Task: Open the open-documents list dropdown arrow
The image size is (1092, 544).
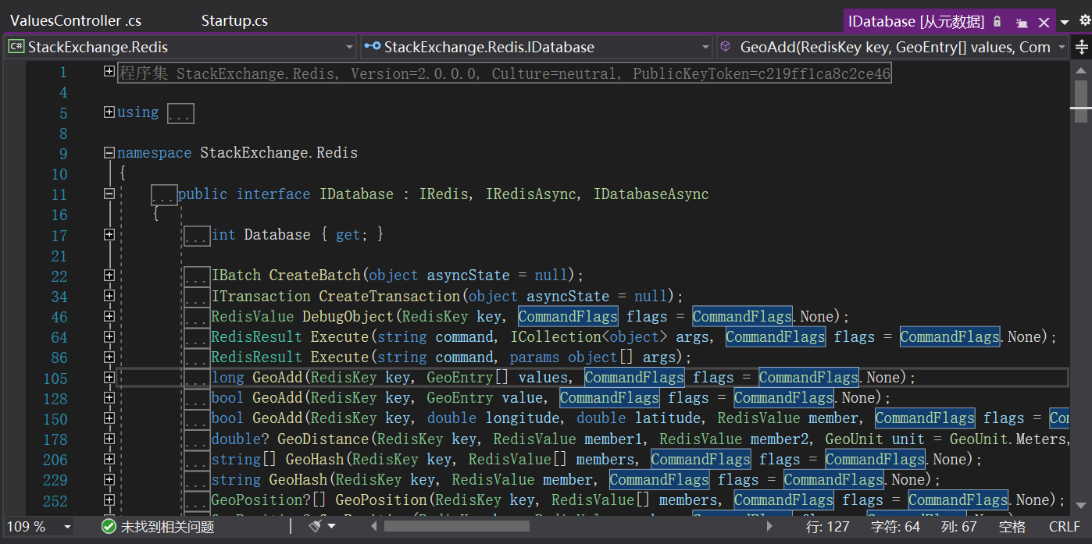Action: (x=1064, y=23)
